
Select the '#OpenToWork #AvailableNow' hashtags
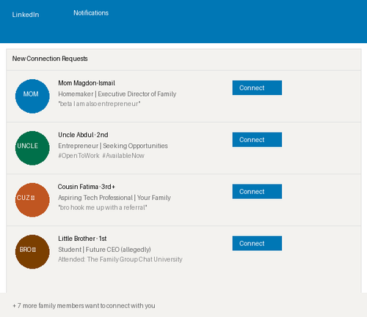pyautogui.click(x=101, y=156)
